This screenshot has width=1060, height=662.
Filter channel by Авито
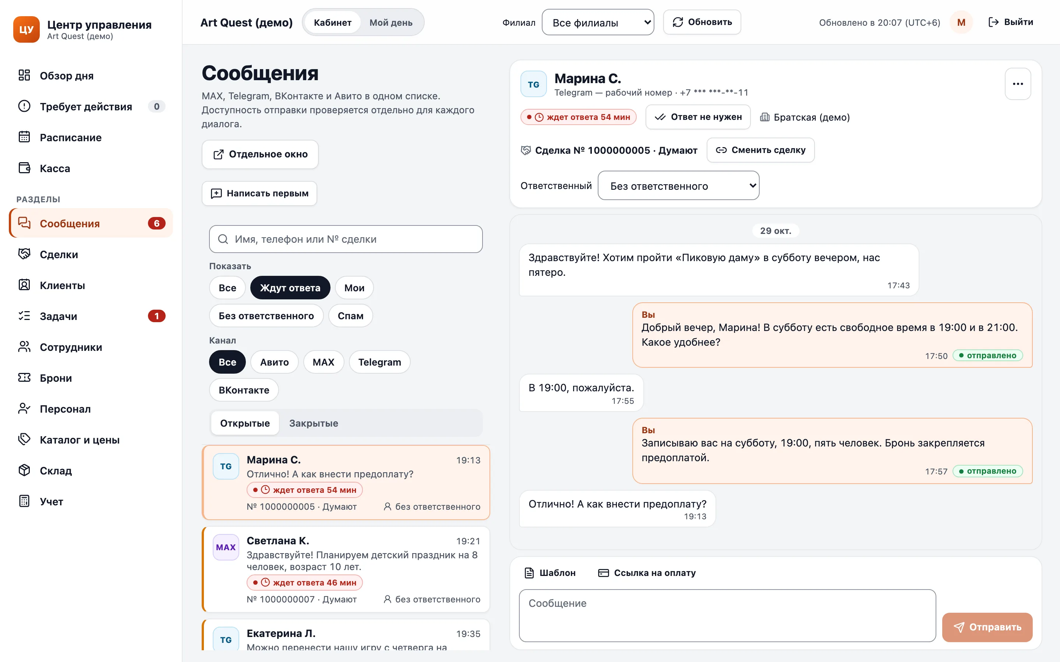coord(274,362)
